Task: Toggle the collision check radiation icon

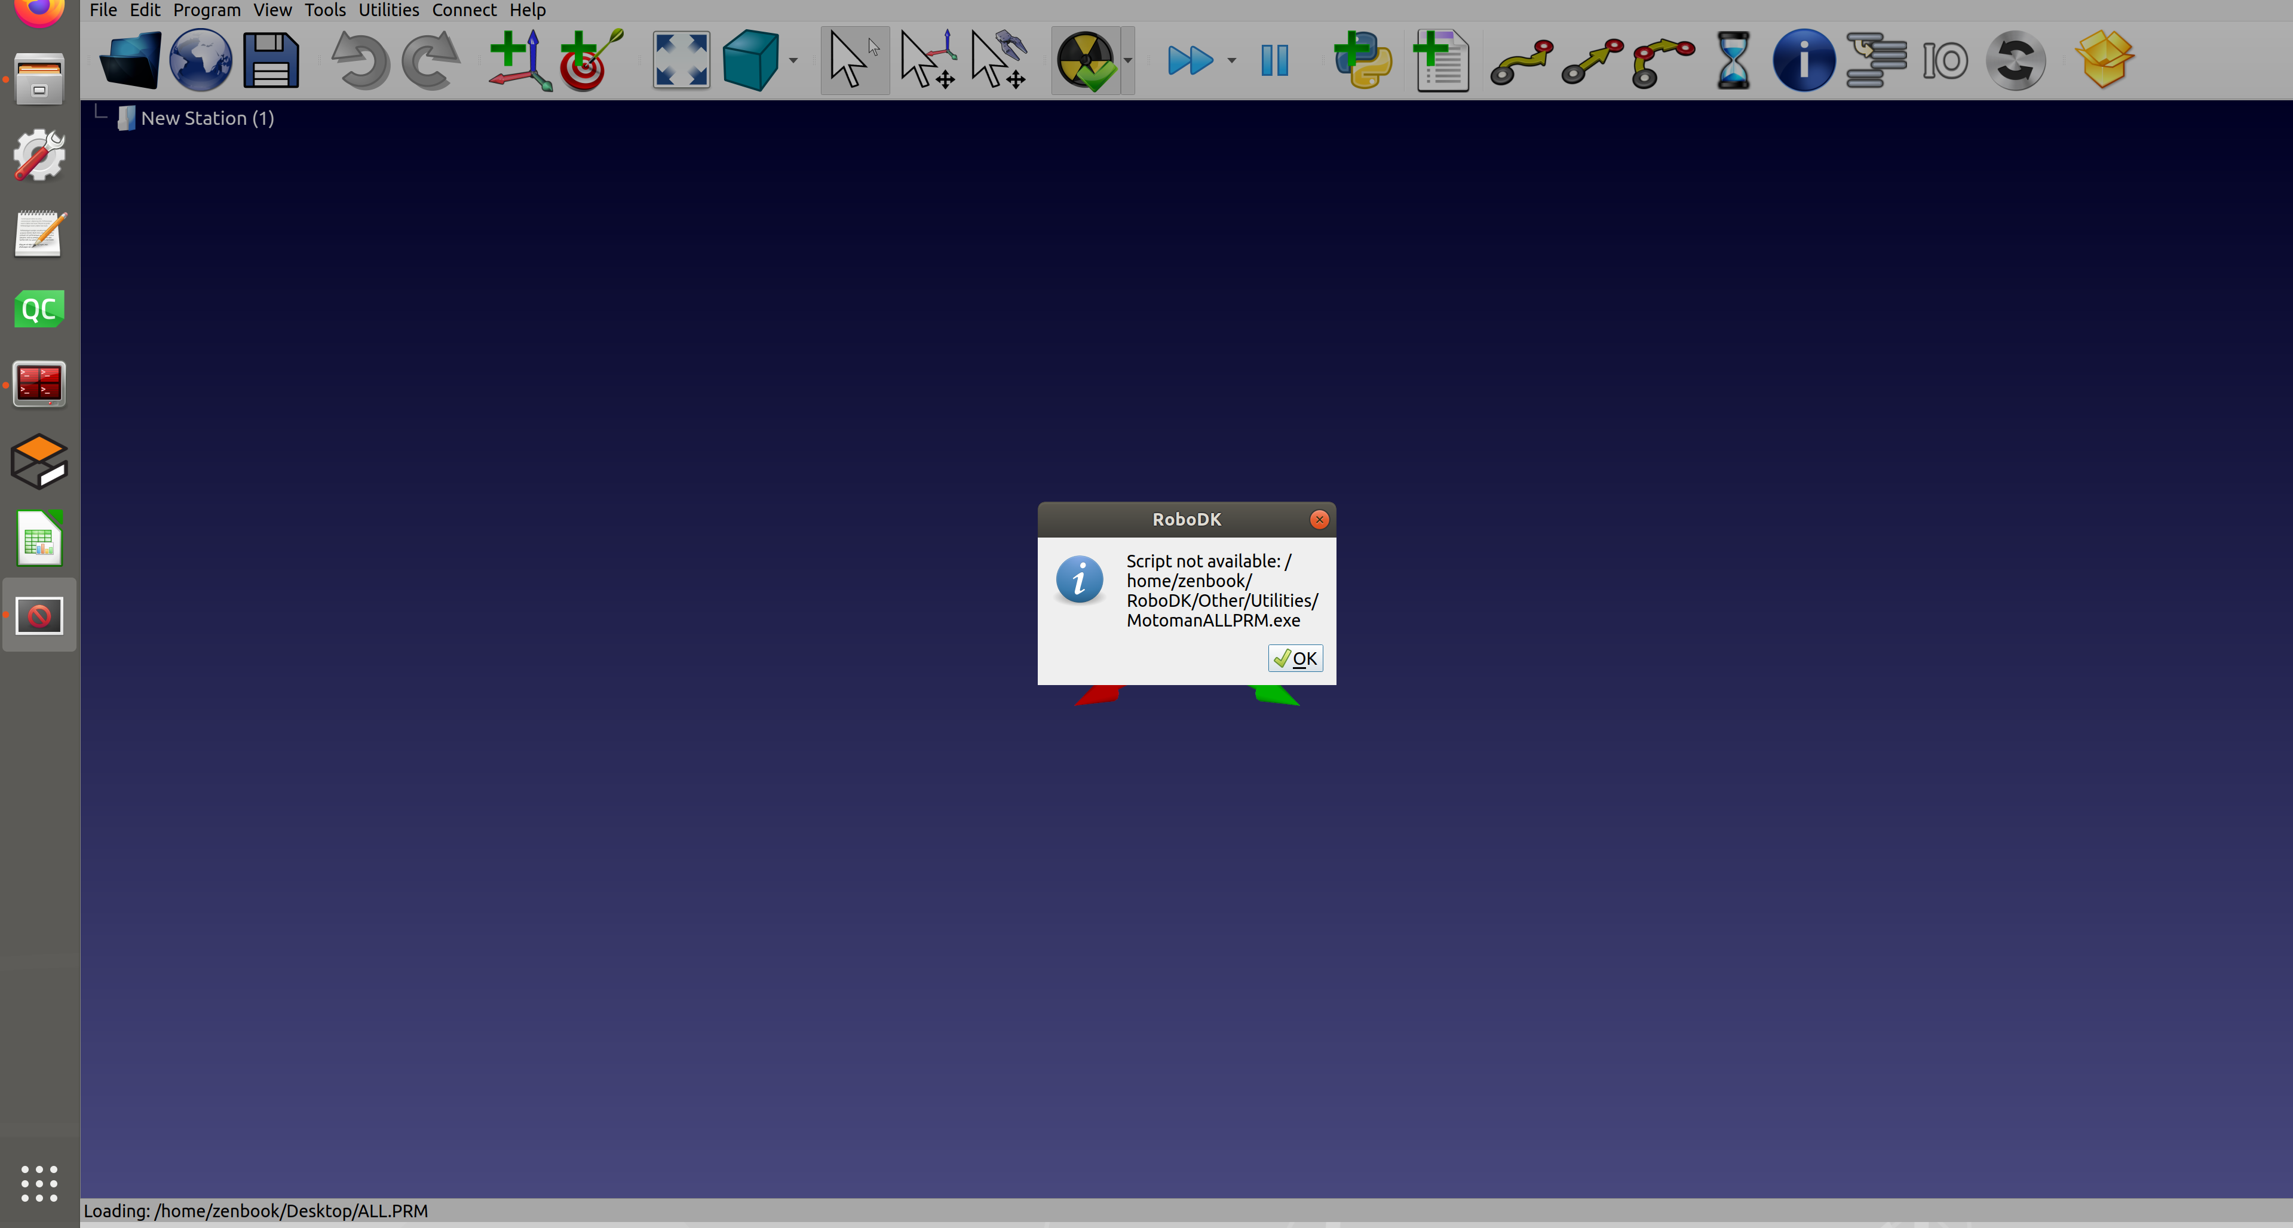Action: (1085, 60)
